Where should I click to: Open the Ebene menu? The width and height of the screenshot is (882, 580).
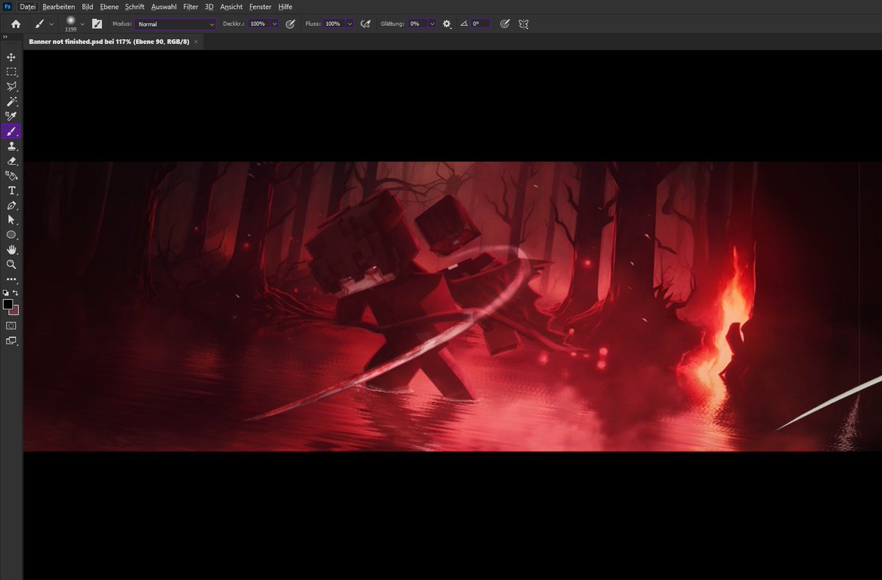click(109, 6)
